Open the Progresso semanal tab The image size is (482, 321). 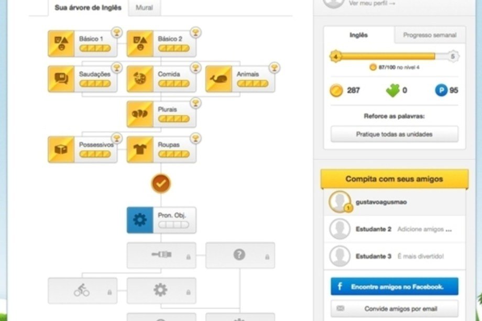pos(430,35)
